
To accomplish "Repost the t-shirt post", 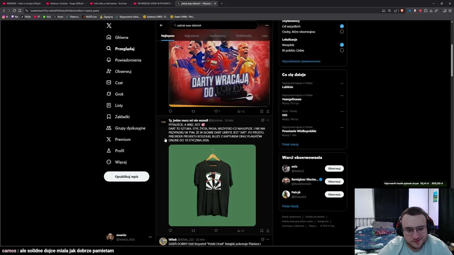I will point(193,231).
